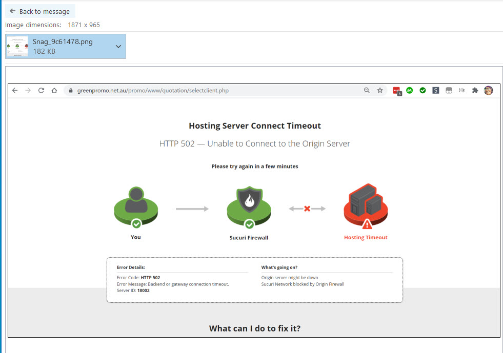Go to the browser home icon

tap(54, 91)
